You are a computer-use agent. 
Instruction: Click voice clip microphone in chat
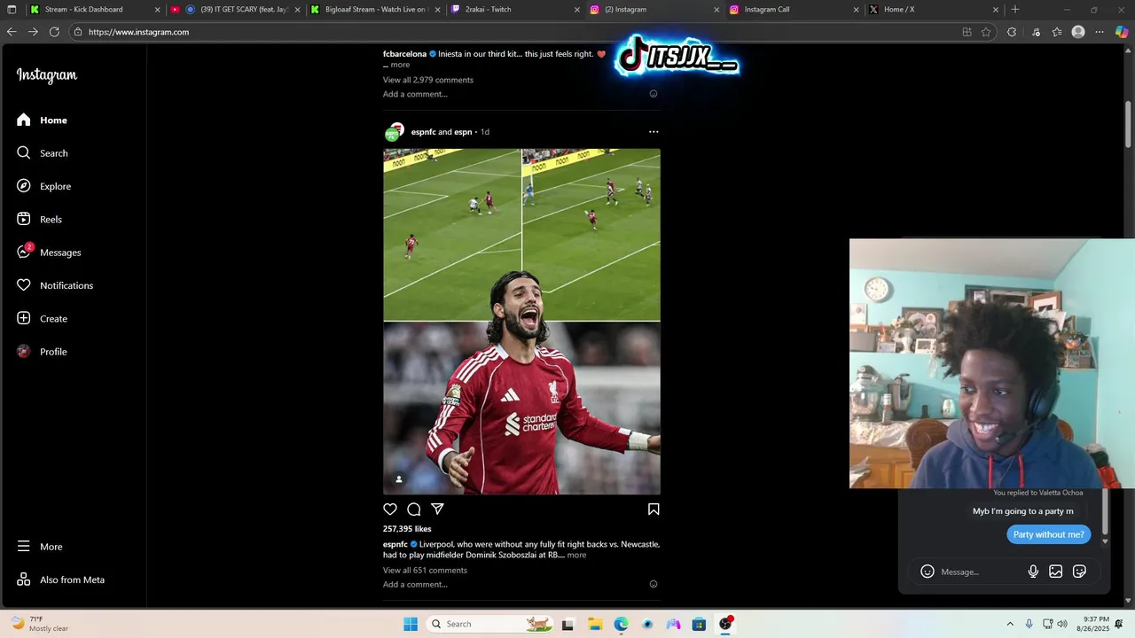tap(1033, 572)
